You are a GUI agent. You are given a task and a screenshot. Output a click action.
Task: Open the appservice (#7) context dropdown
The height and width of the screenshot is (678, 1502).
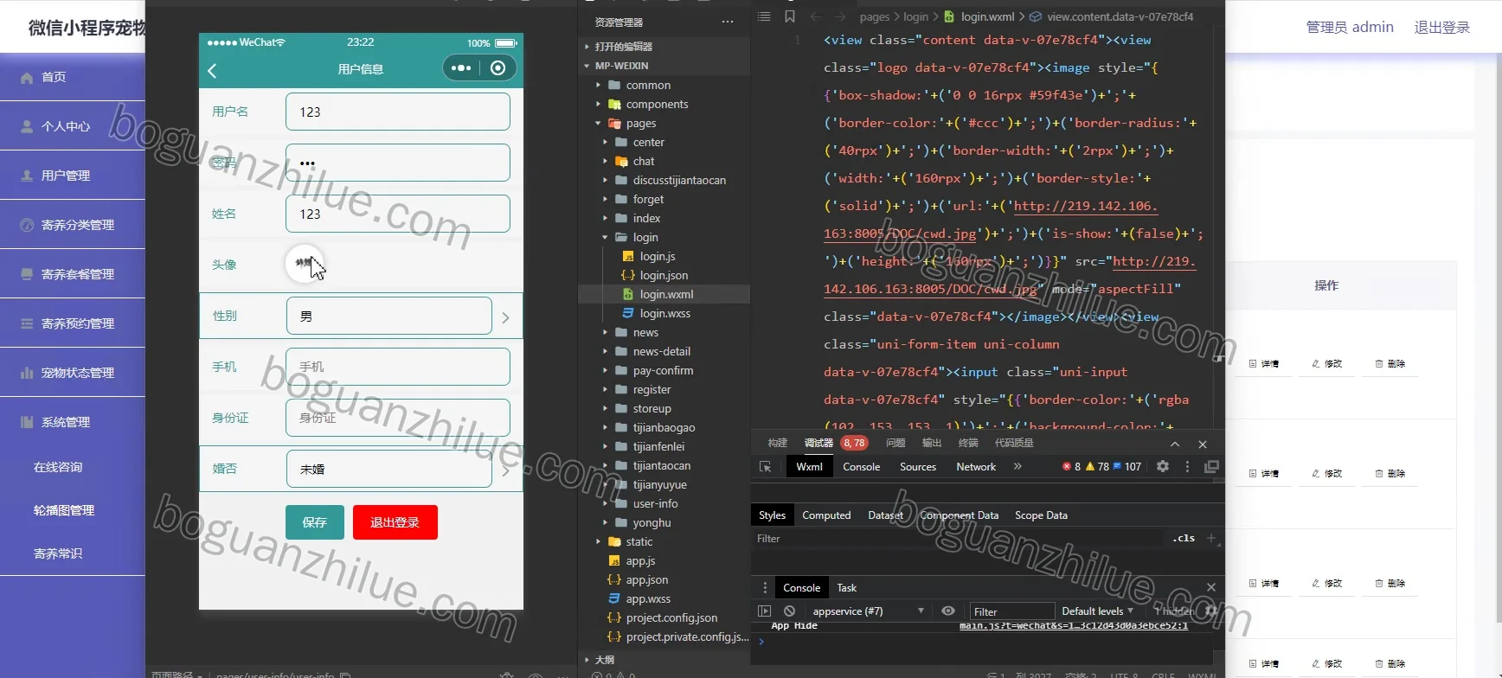(868, 611)
